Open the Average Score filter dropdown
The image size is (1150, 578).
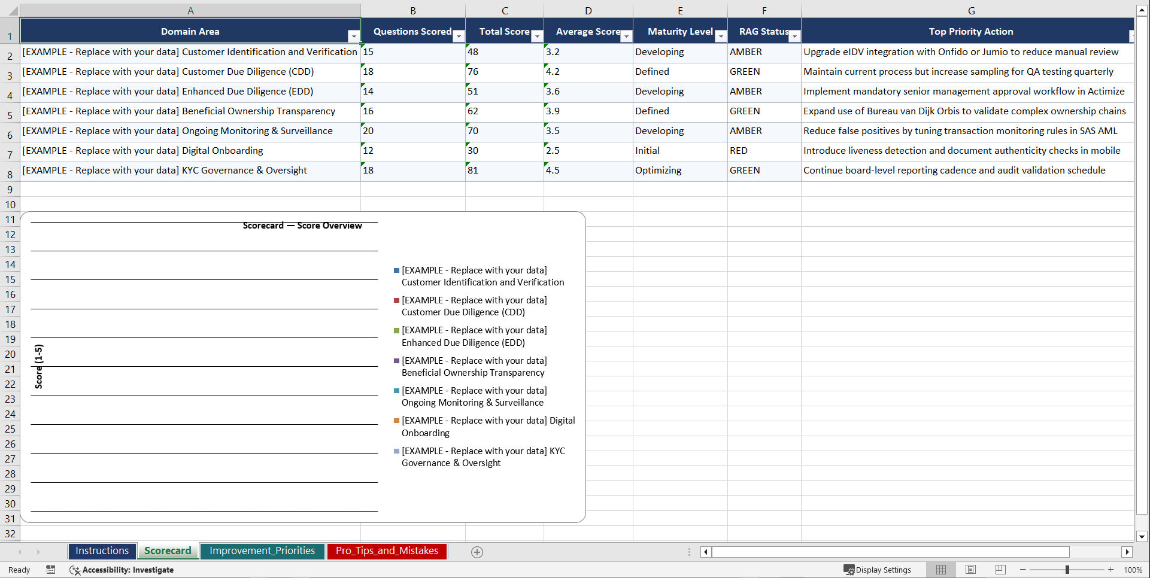click(x=626, y=36)
